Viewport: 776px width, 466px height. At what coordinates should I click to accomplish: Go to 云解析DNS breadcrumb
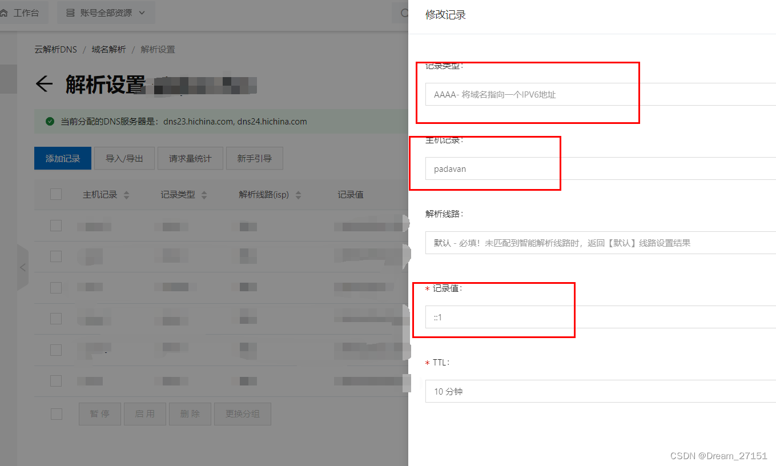(55, 50)
